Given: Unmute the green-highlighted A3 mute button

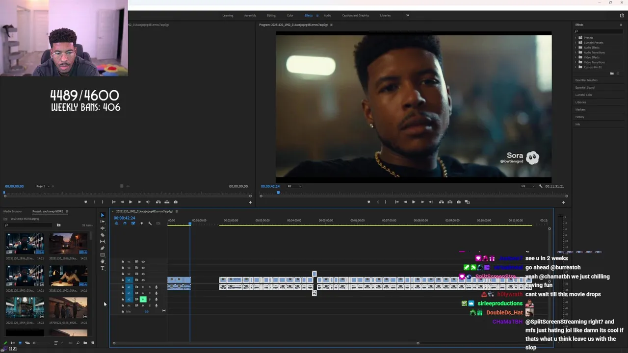Looking at the screenshot, I should (143, 299).
